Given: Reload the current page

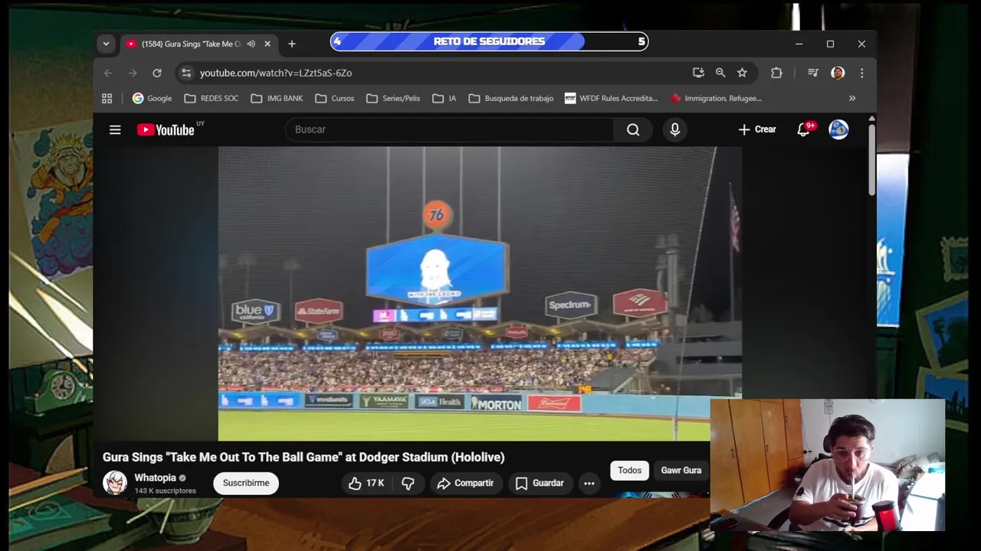Looking at the screenshot, I should click(x=157, y=73).
